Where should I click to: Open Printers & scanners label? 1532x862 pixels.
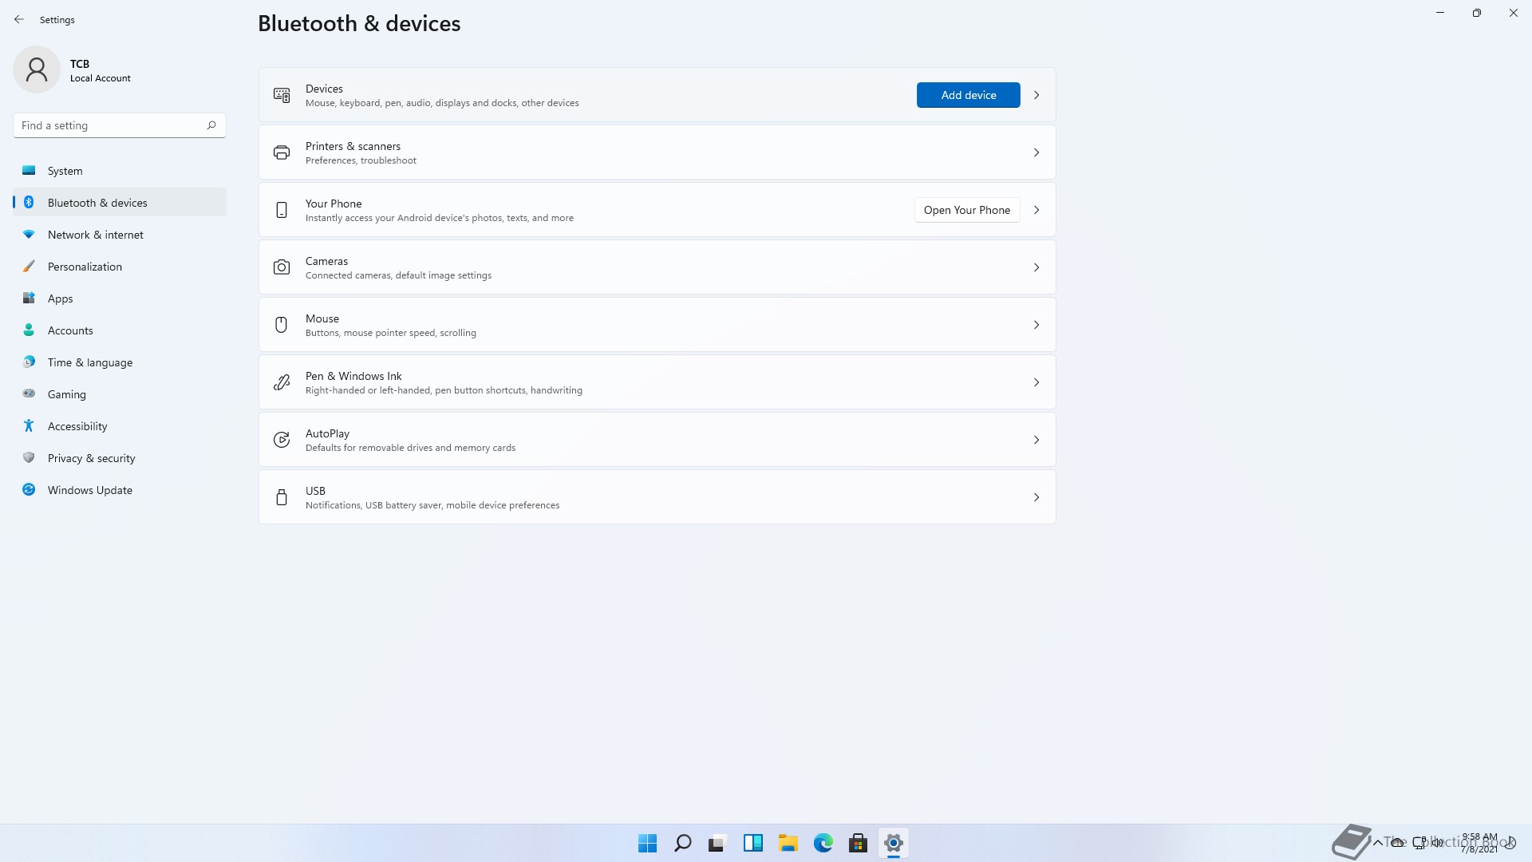[x=353, y=146]
